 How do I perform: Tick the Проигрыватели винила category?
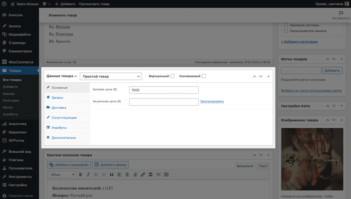coord(286,31)
